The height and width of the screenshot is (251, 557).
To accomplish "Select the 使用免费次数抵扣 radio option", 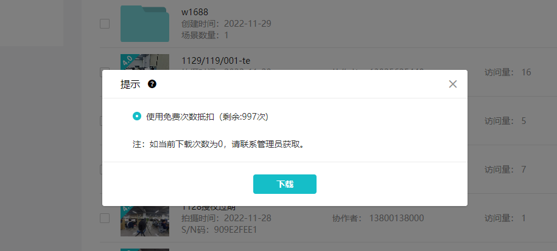I will click(137, 116).
